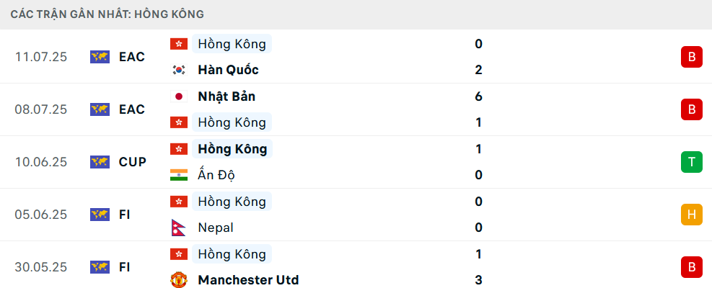Click the South Korea flag icon
This screenshot has height=288, width=712.
pyautogui.click(x=179, y=70)
